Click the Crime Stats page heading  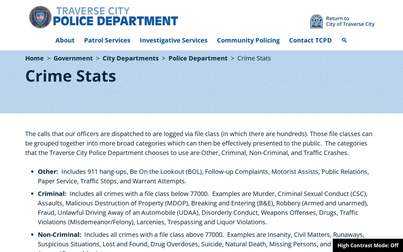point(71,76)
